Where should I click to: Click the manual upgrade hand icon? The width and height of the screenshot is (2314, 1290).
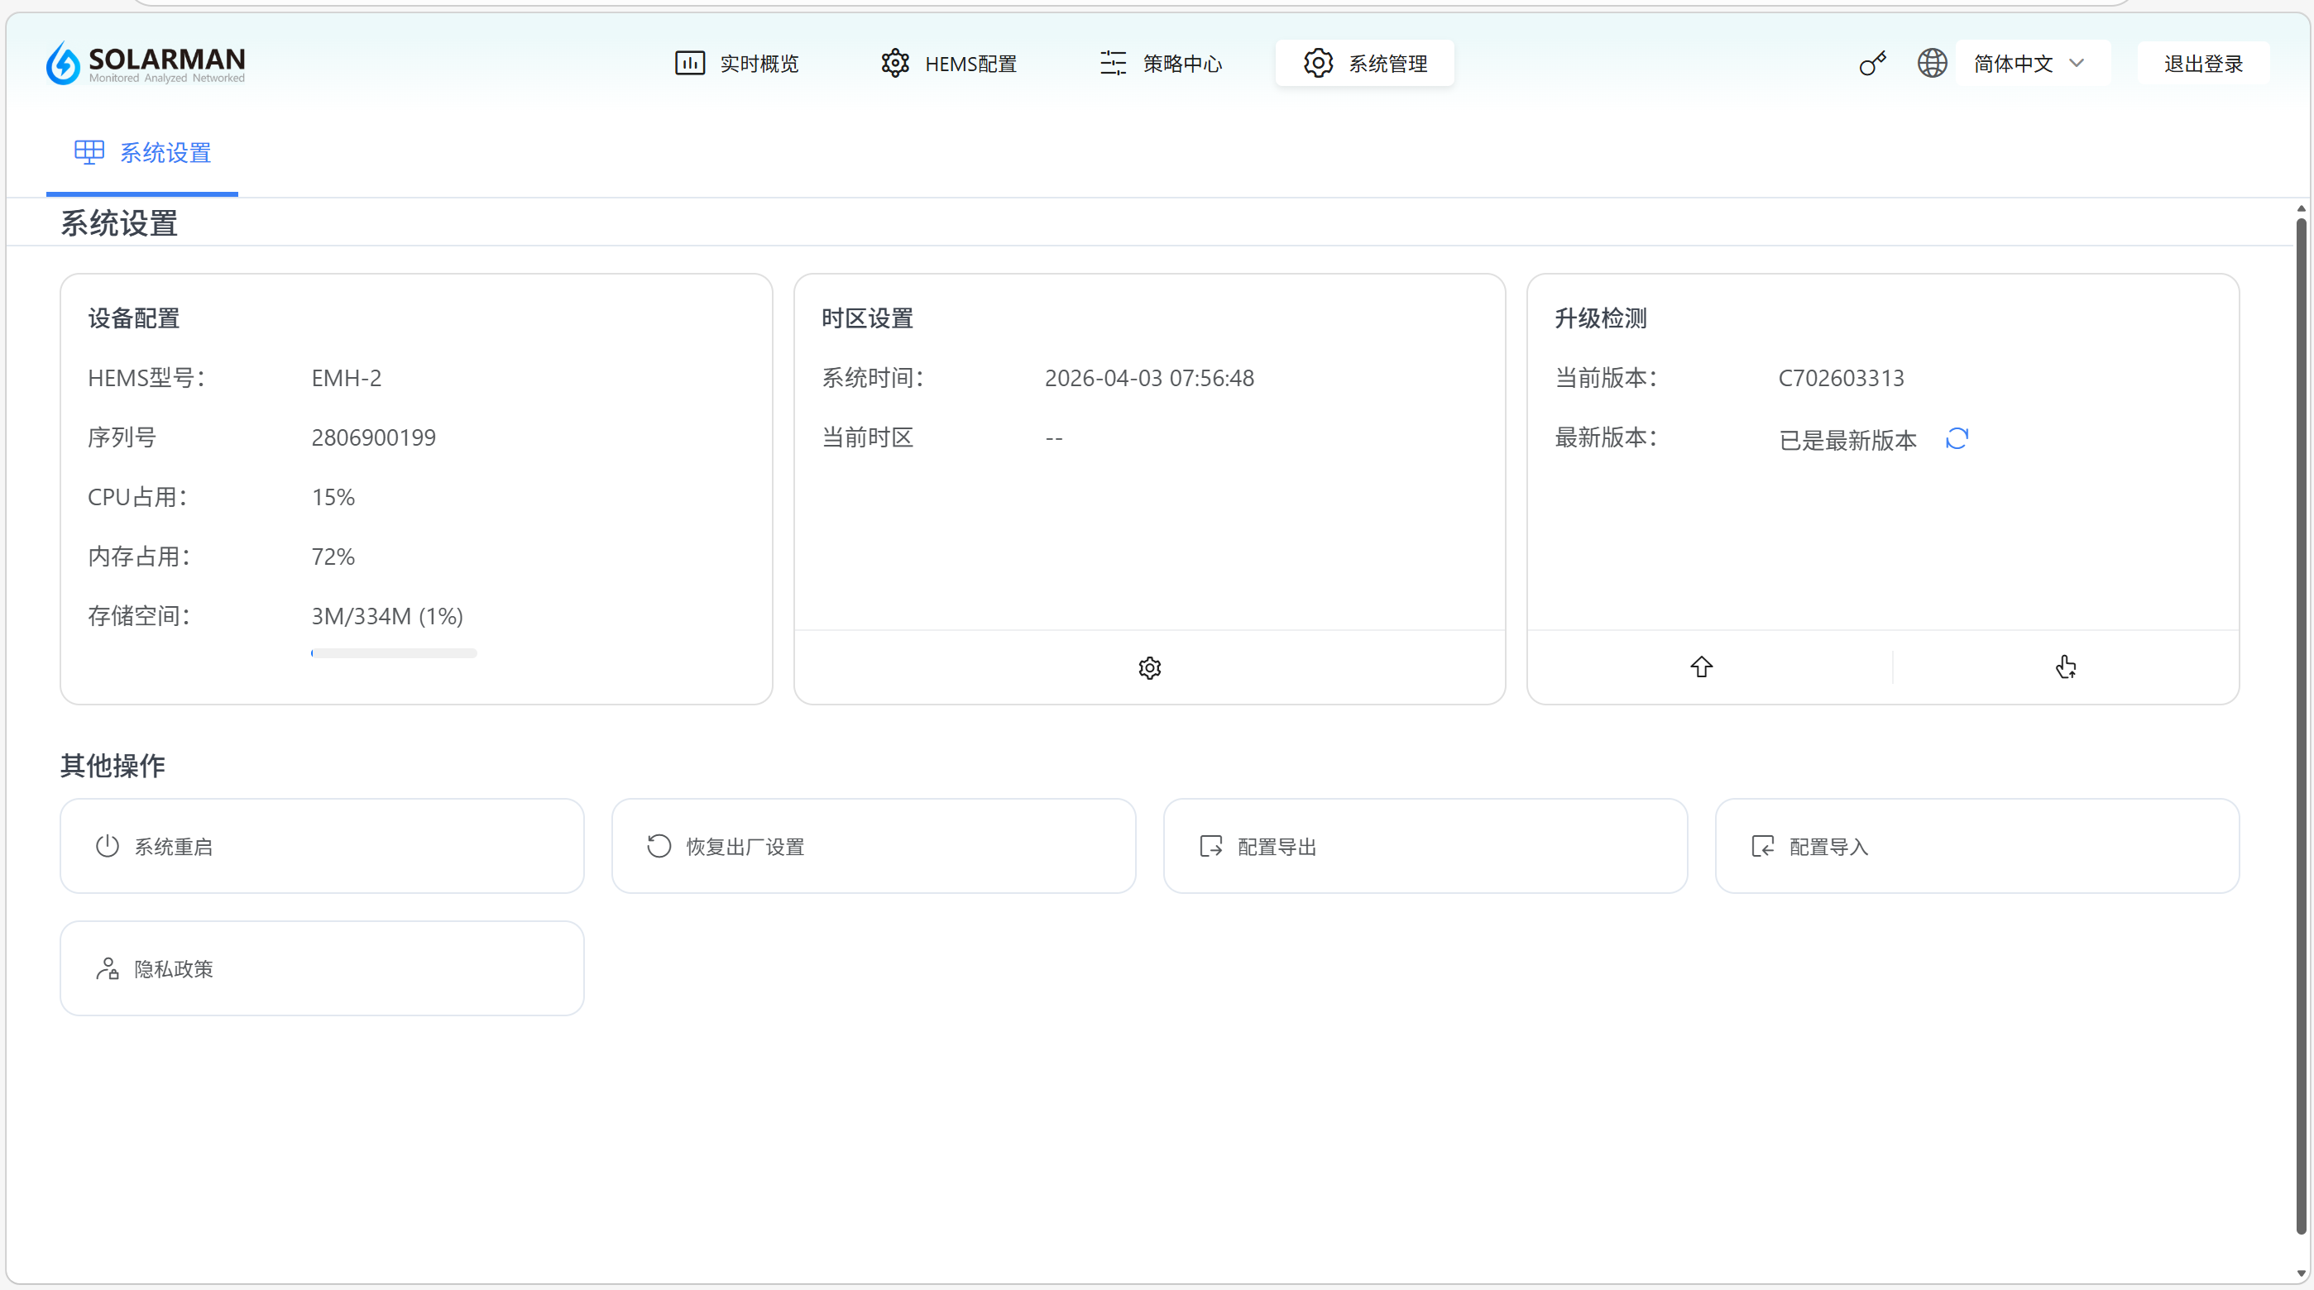coord(2065,667)
